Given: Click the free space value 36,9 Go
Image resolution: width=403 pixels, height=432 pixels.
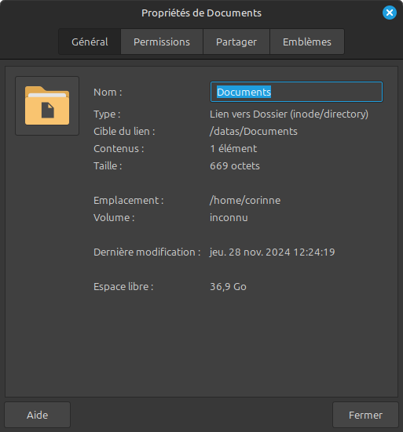Looking at the screenshot, I should pos(228,287).
